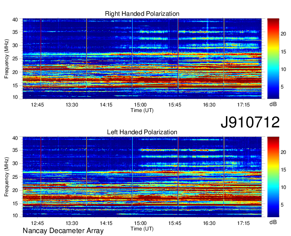Image resolution: width=291 pixels, height=236 pixels.
Task: Click the 15:45 tick on lower plot
Action: [175, 223]
